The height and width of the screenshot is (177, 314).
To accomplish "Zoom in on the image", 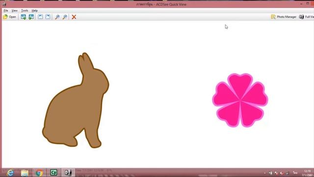I will [x=57, y=17].
